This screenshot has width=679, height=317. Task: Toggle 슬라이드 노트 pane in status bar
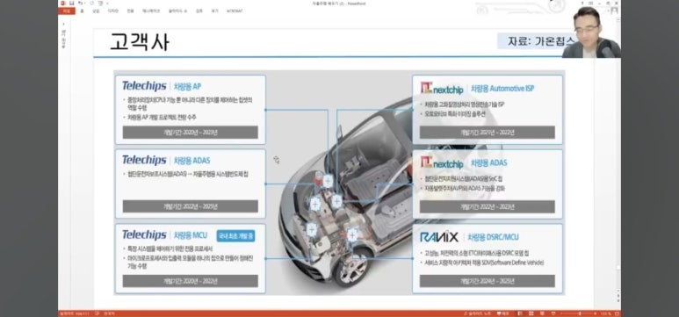(477, 313)
